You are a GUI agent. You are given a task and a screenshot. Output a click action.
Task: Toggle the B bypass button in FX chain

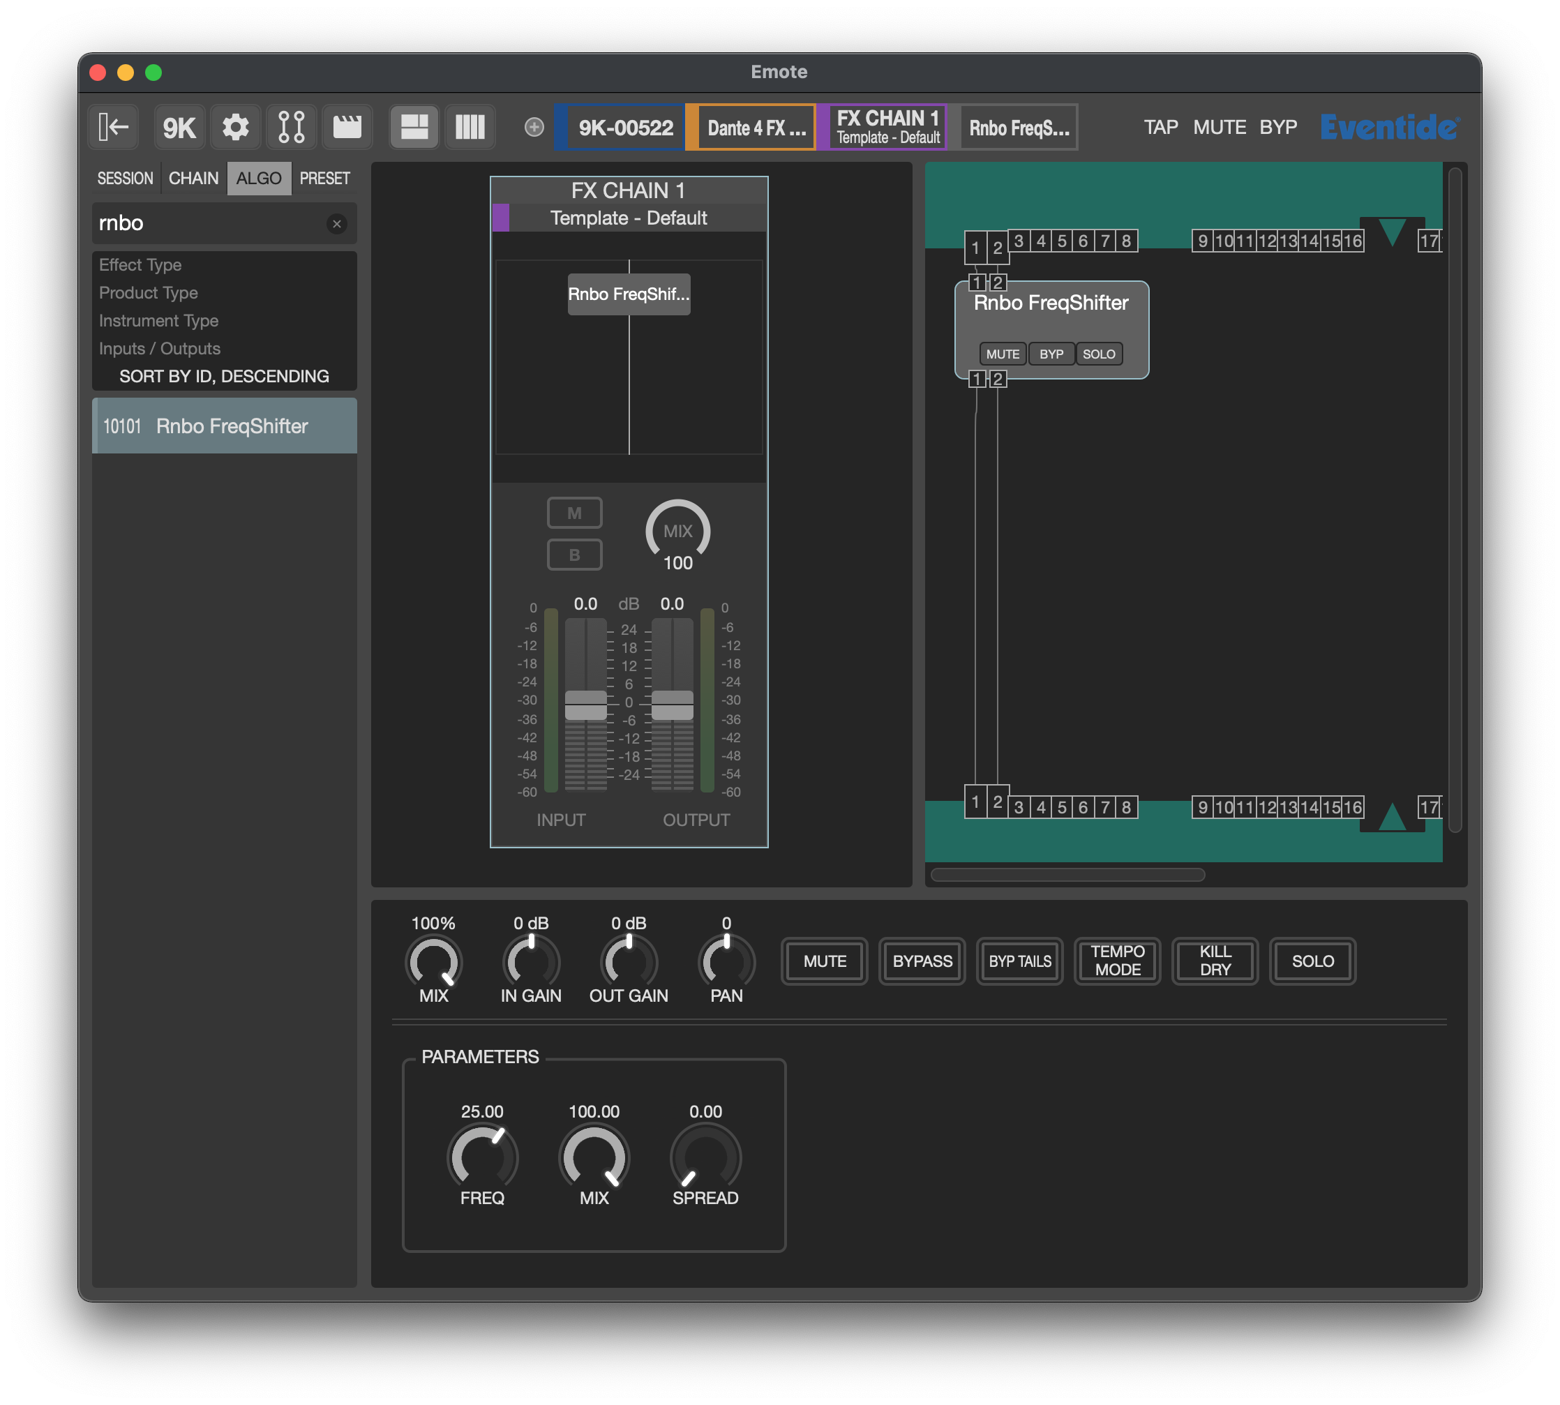point(574,555)
